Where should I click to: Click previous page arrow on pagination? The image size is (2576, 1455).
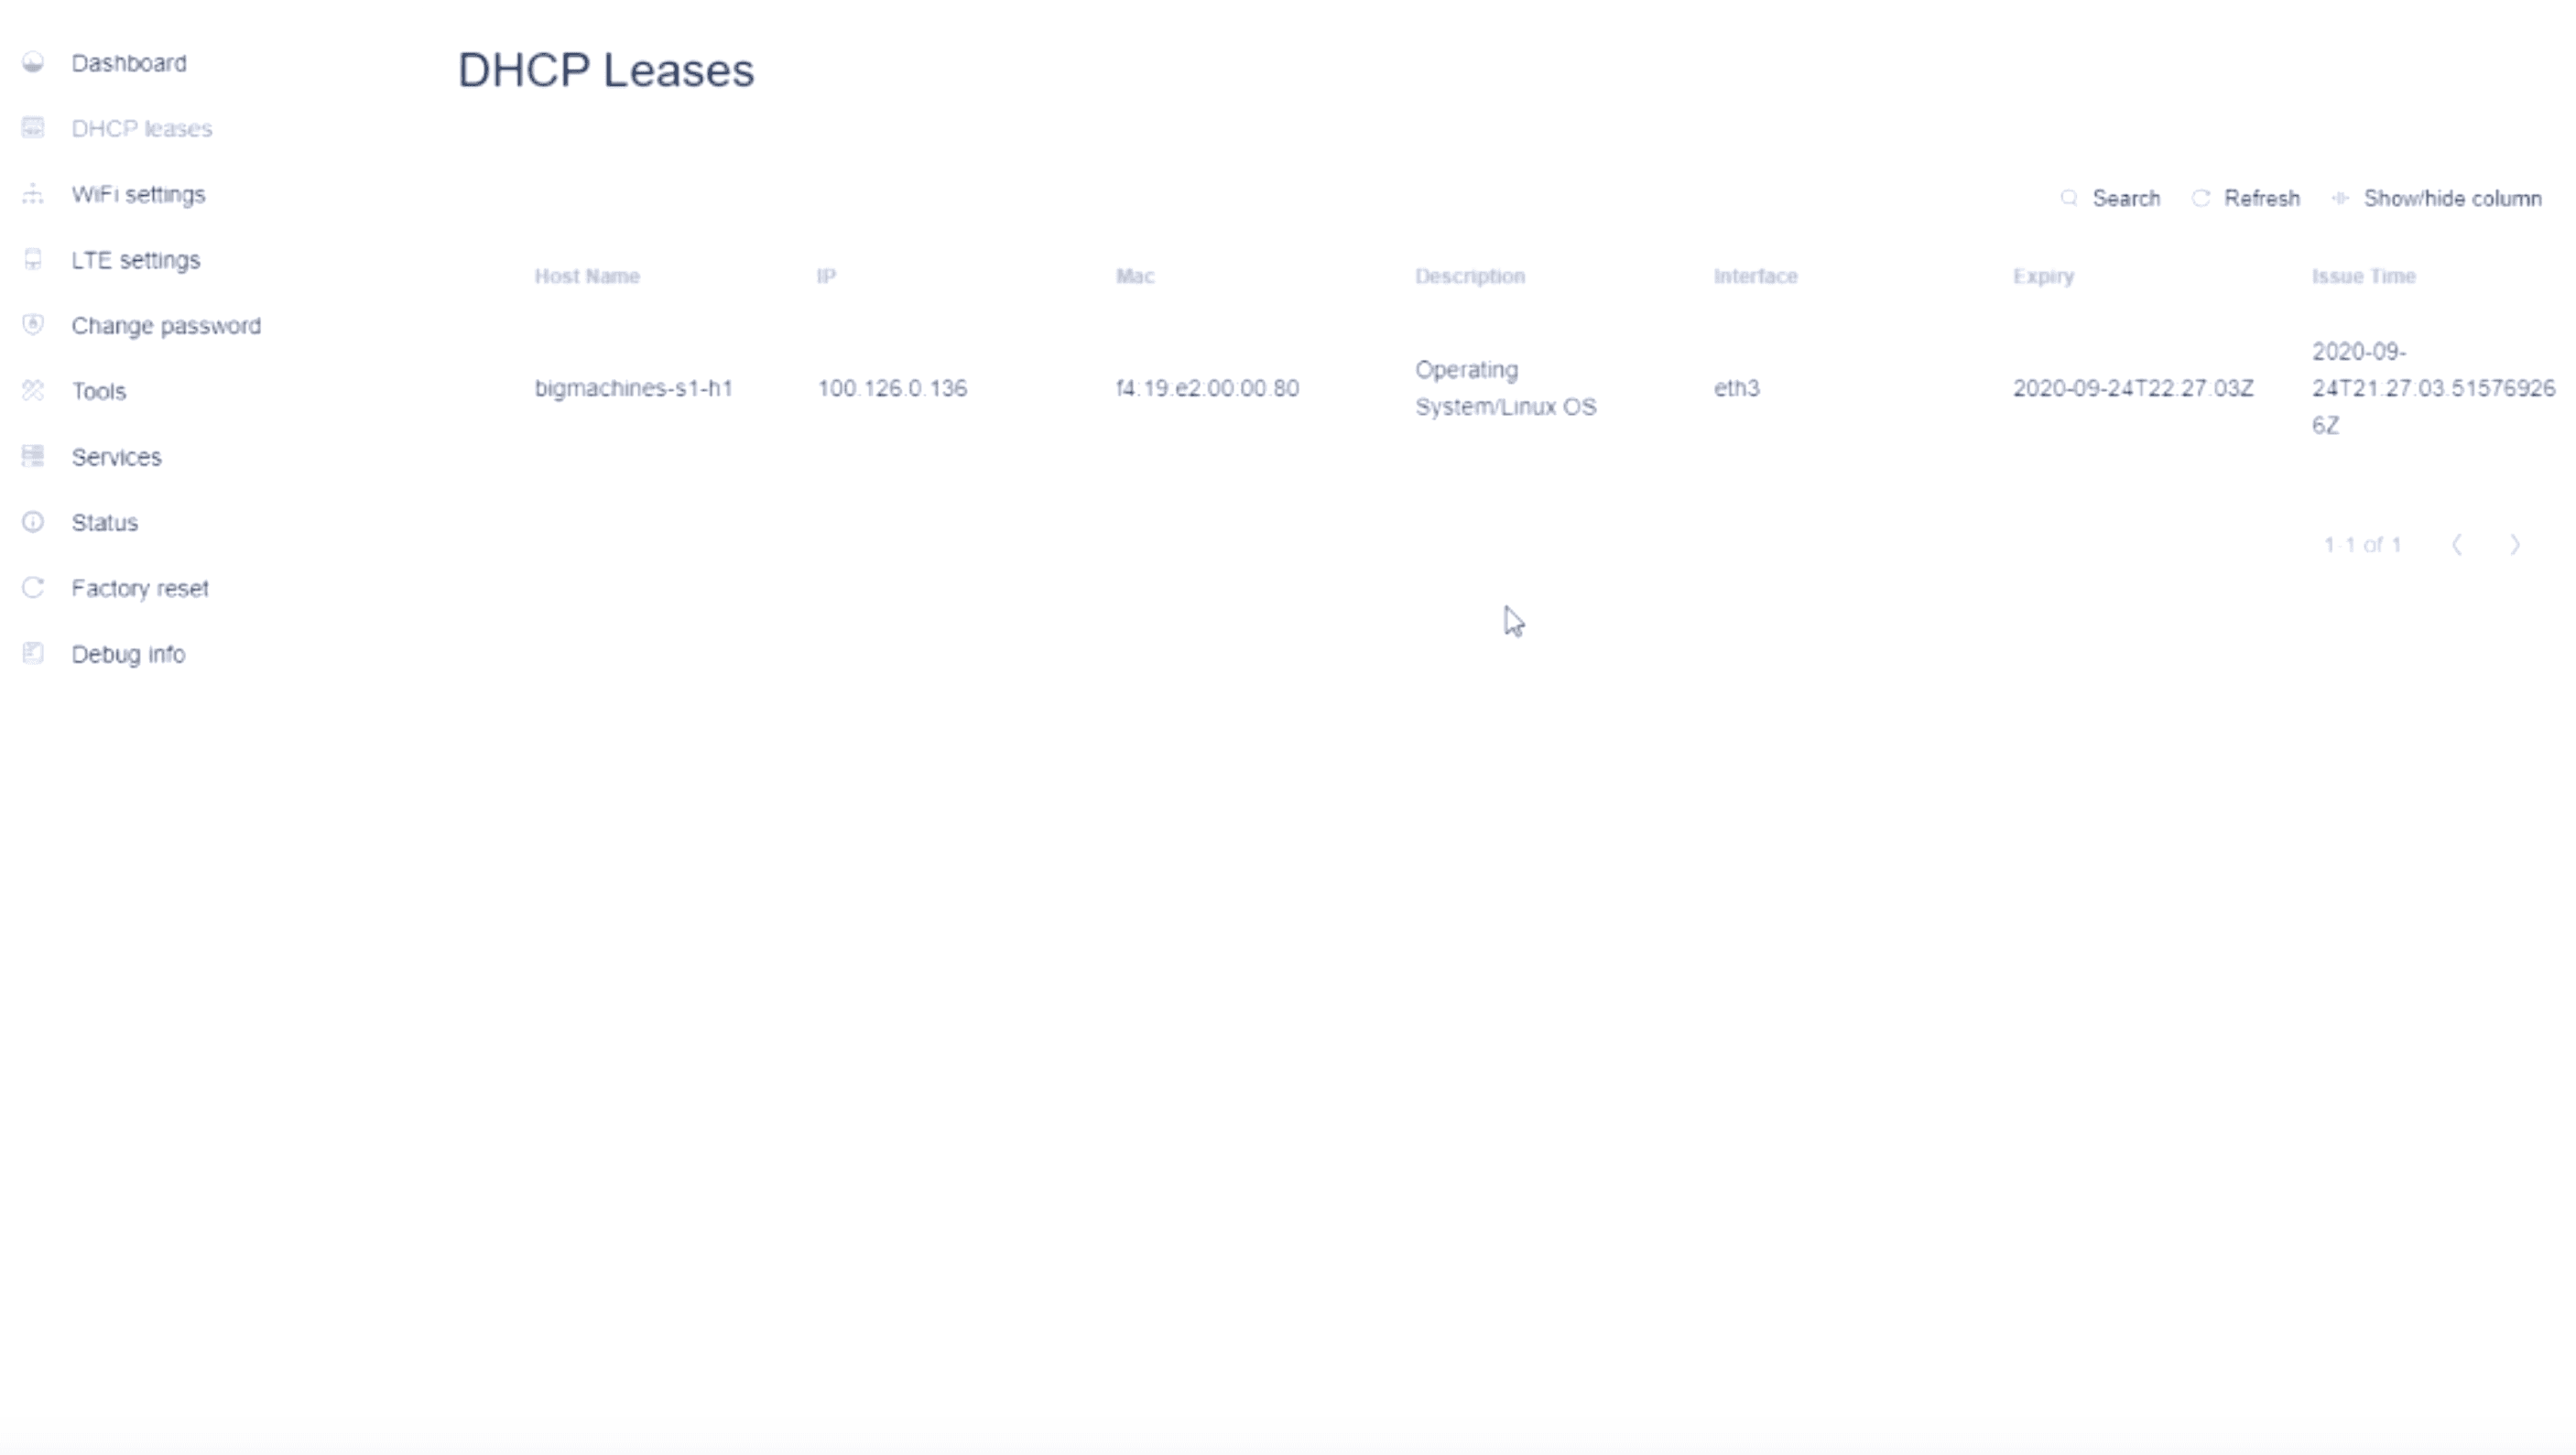tap(2458, 543)
